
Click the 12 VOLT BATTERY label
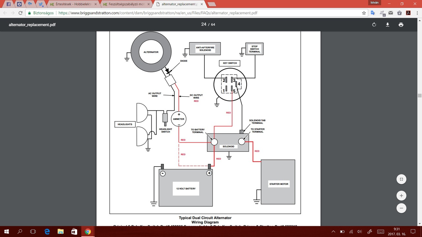tap(186, 189)
